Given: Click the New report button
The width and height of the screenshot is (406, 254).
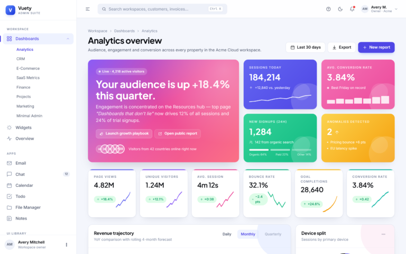Looking at the screenshot, I should [x=376, y=48].
